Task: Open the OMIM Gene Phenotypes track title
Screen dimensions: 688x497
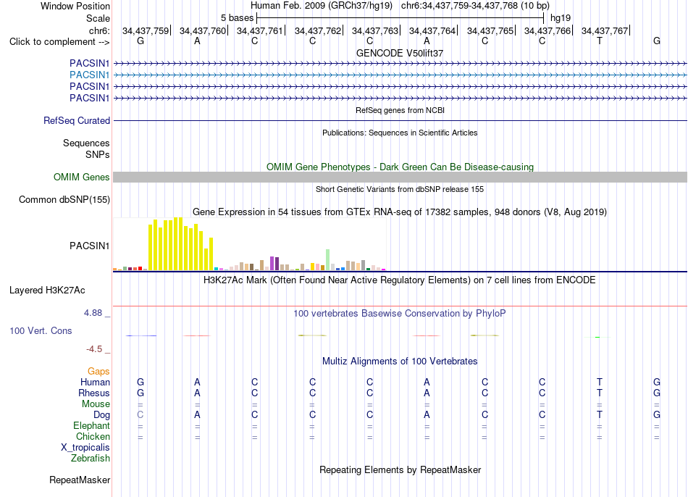Action: click(x=400, y=167)
